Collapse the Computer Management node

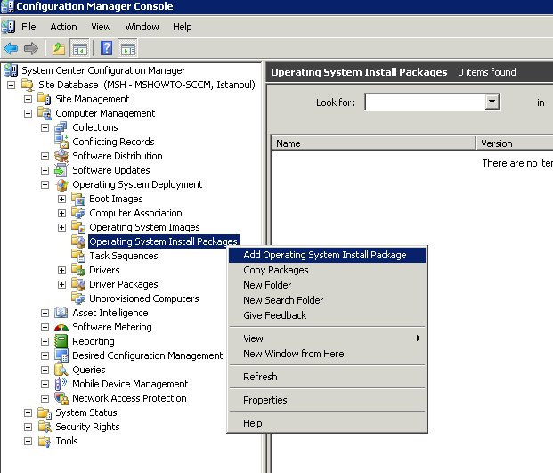pos(28,113)
